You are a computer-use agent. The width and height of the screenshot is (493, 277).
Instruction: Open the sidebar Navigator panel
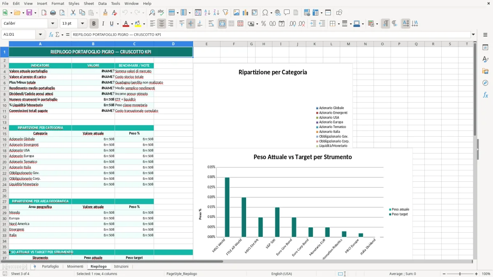[485, 83]
